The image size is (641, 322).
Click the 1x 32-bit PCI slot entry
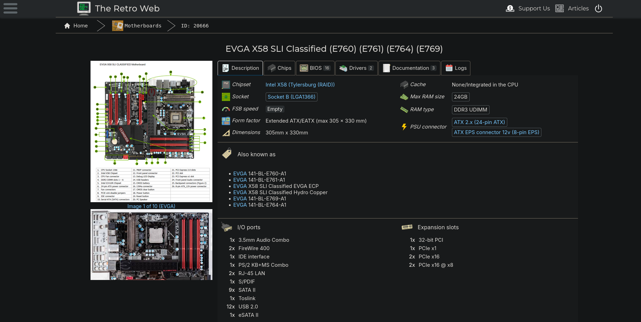point(427,240)
